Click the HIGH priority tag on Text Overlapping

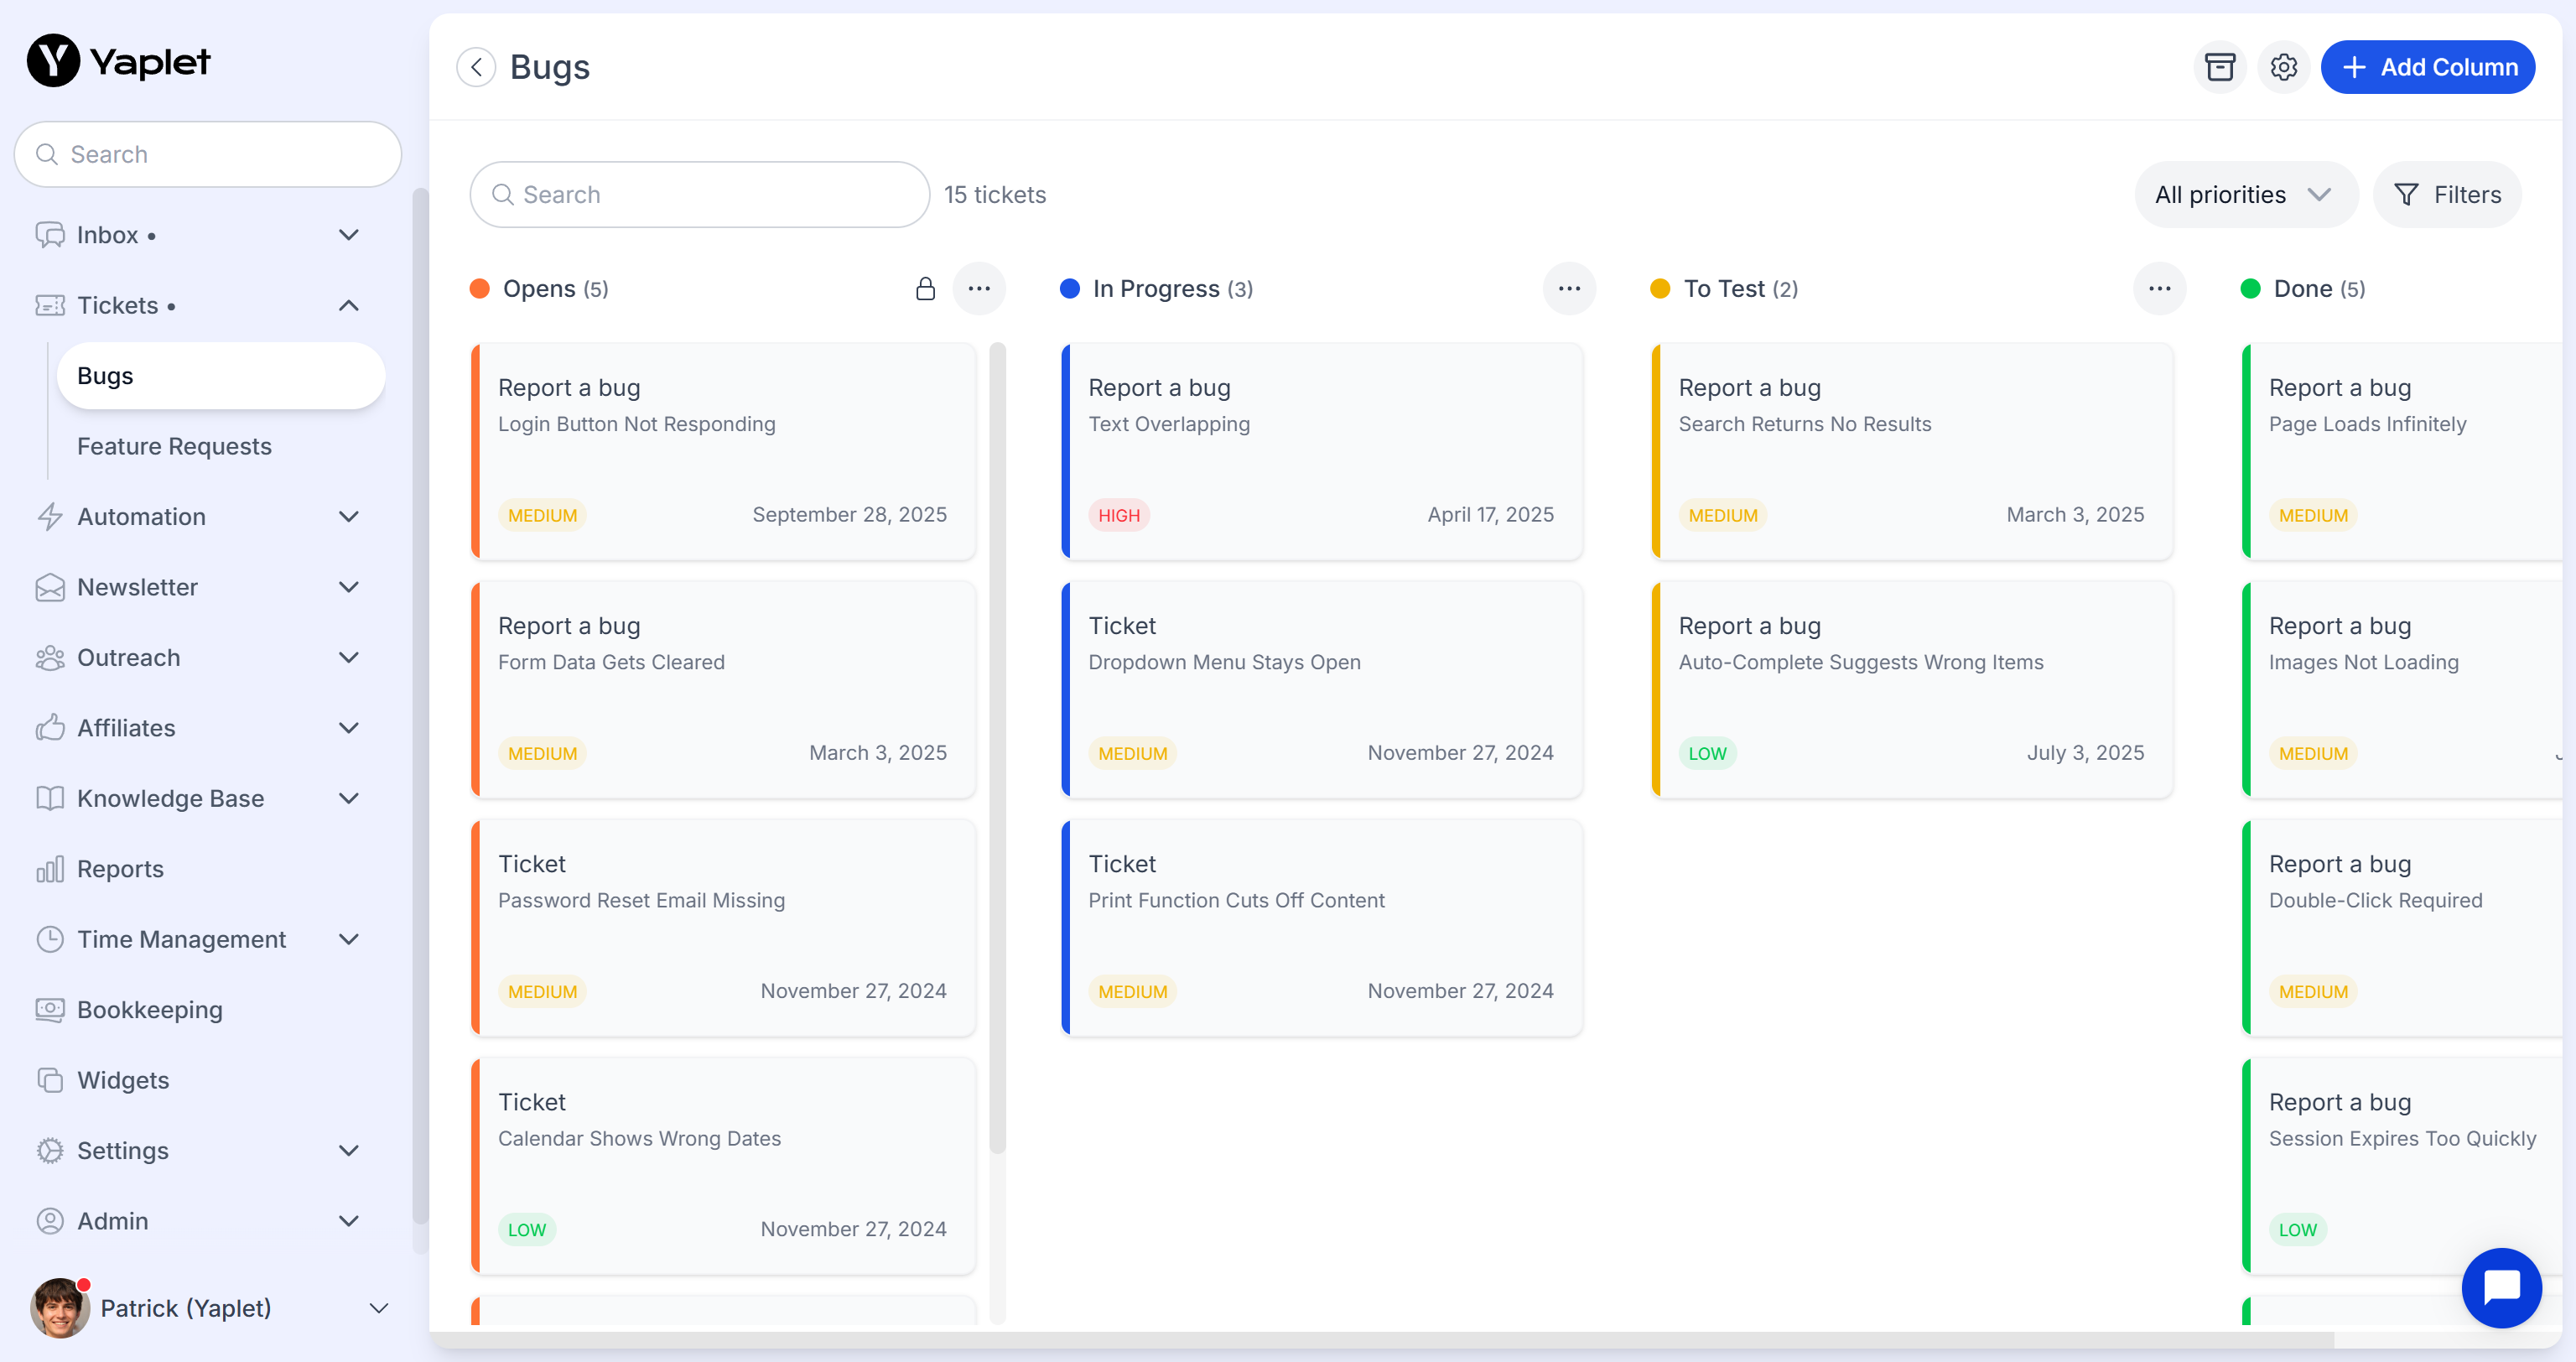[1118, 515]
